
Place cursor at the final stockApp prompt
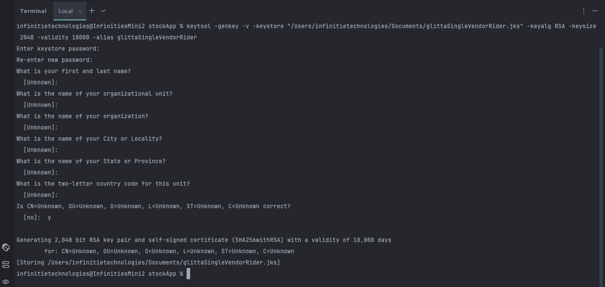[188, 274]
